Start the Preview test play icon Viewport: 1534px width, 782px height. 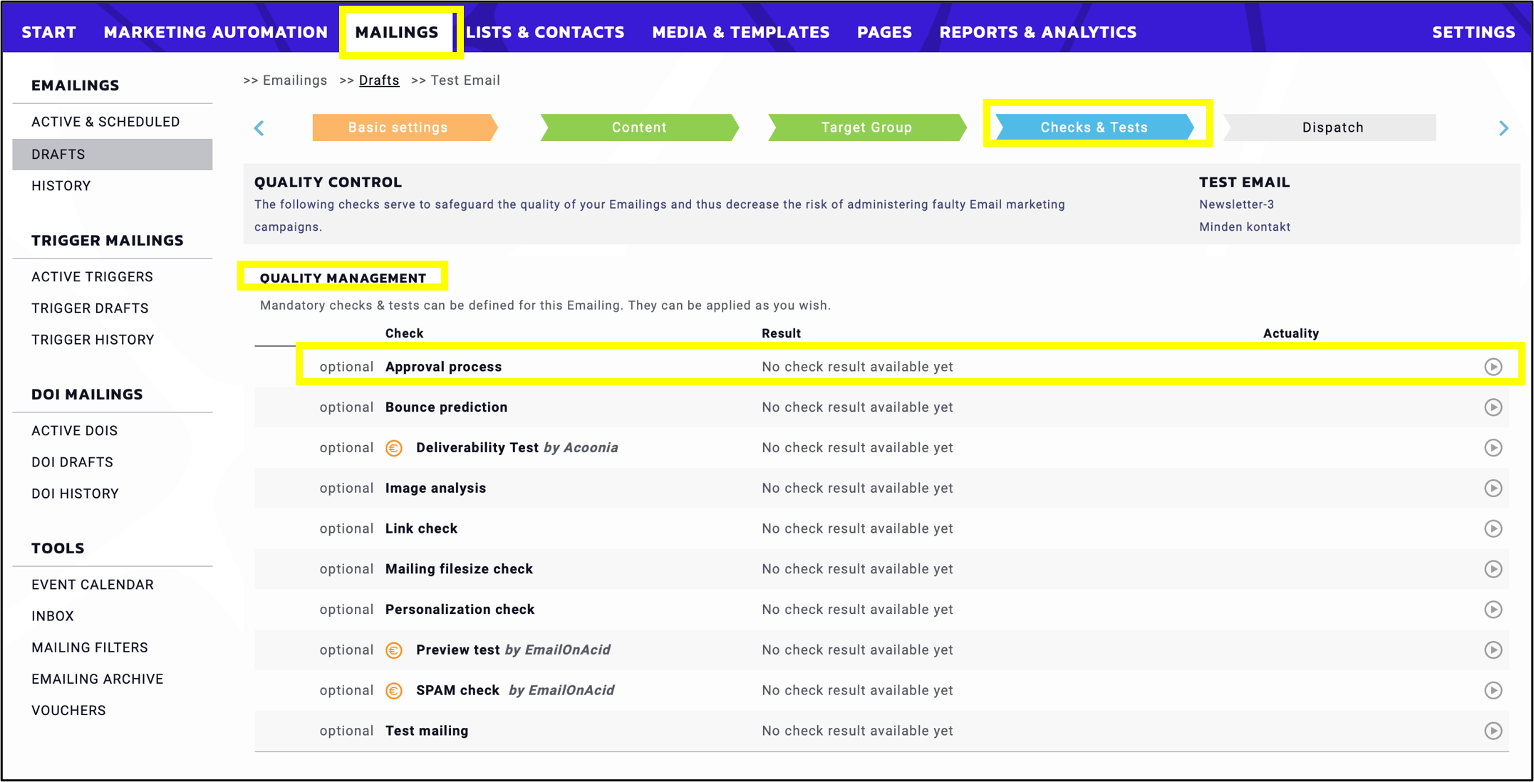click(1493, 650)
